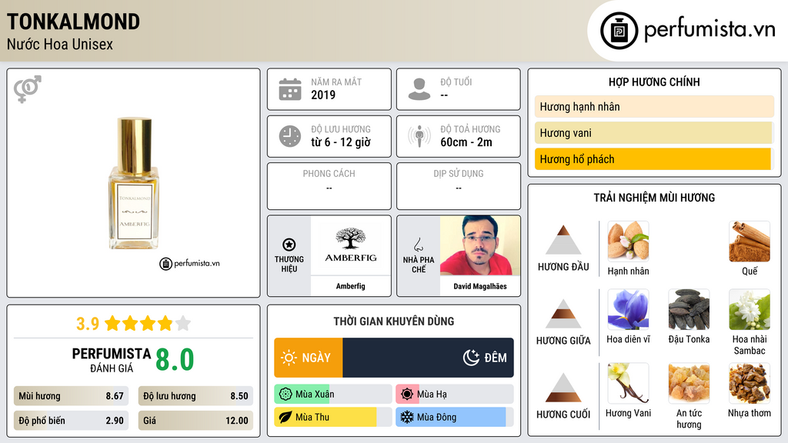Click the Mùi hương 8.67 rating bar

click(x=72, y=396)
